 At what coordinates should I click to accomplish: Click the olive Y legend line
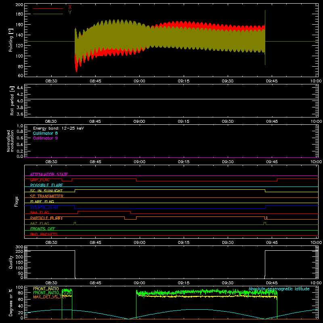coord(48,14)
